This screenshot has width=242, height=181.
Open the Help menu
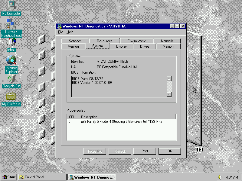[x=70, y=32]
